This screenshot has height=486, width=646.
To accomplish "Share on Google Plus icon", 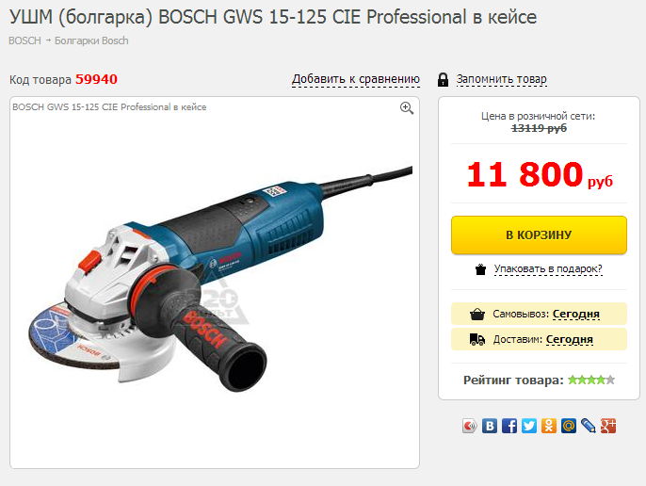I will pos(608,426).
